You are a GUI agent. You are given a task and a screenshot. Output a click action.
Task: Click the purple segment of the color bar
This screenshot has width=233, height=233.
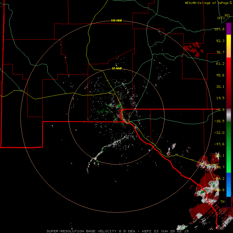[229, 29]
